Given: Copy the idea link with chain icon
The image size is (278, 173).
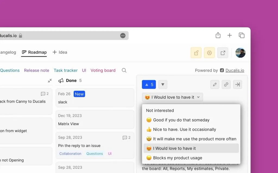Looking at the screenshot, I should [226, 84].
